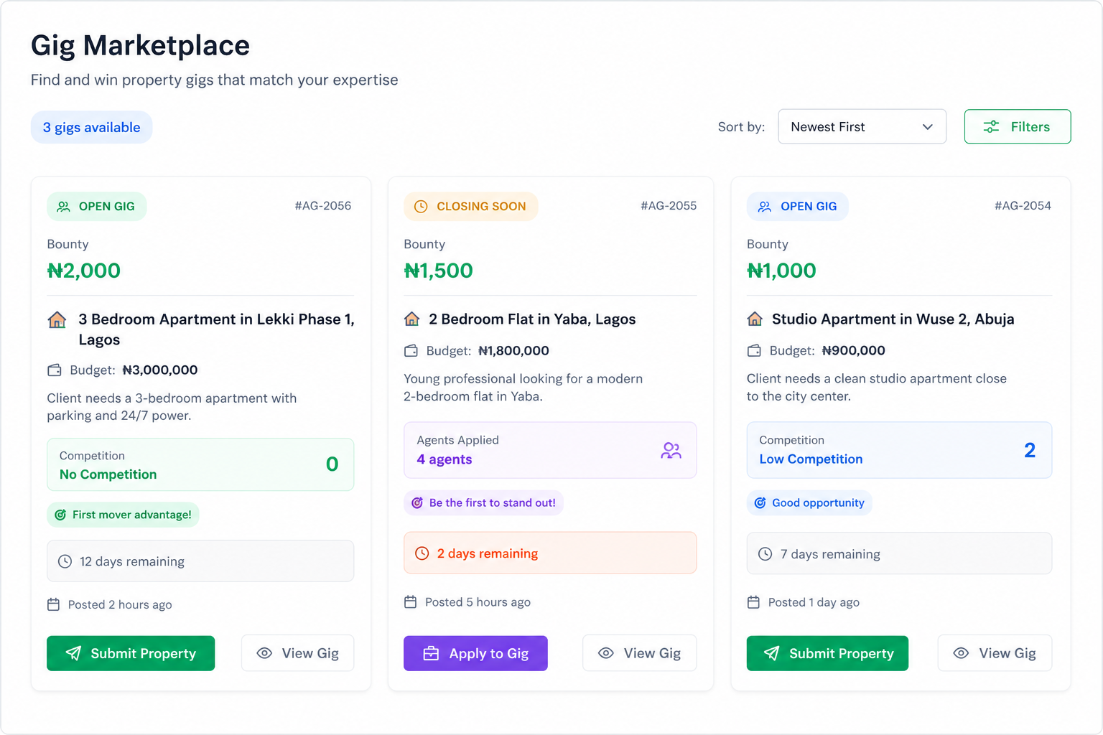Viewport: 1103px width, 735px height.
Task: Click the Gig Marketplace heading
Action: [140, 45]
